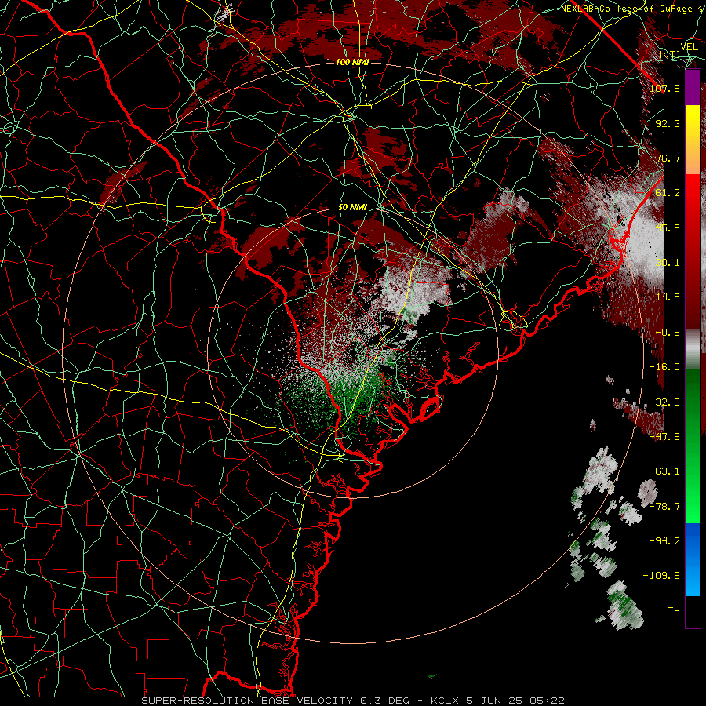Screen dimensions: 706x706
Task: Click the -63.1 value on the velocity scale
Action: pos(664,471)
